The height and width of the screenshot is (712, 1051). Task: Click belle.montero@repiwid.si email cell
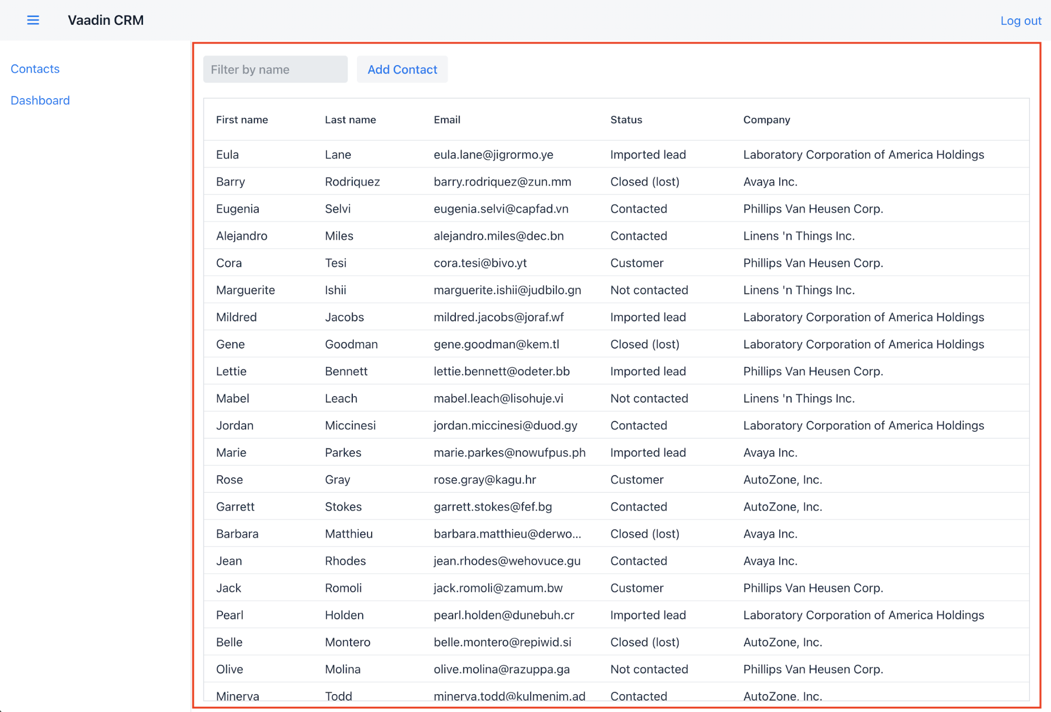[x=502, y=642]
